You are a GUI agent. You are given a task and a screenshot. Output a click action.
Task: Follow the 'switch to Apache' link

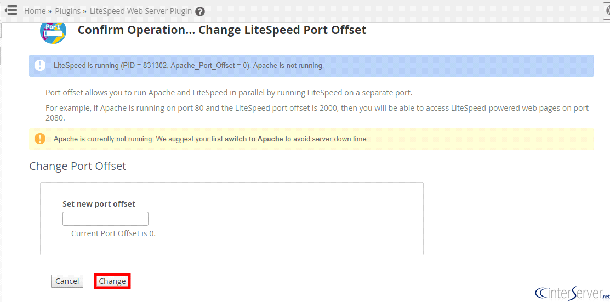click(254, 139)
